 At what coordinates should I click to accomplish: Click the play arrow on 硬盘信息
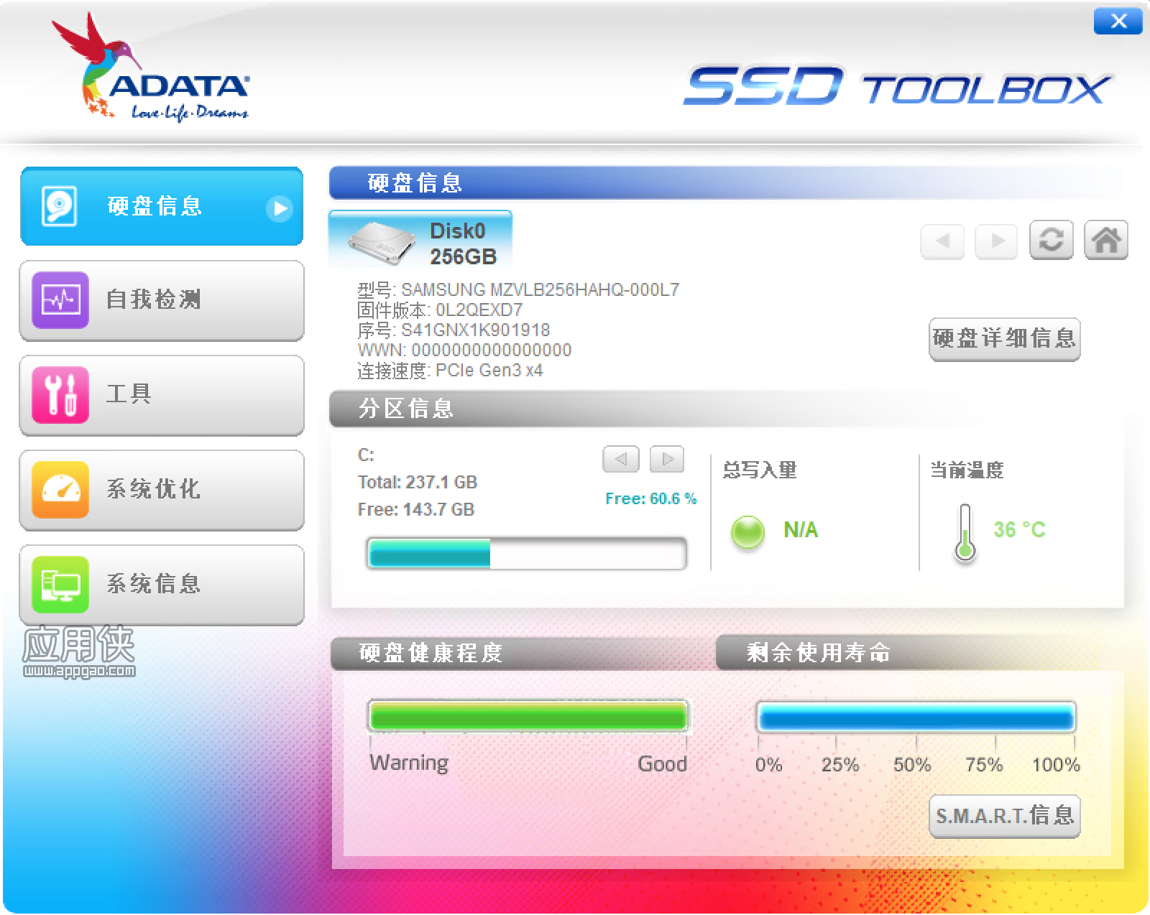(x=279, y=208)
